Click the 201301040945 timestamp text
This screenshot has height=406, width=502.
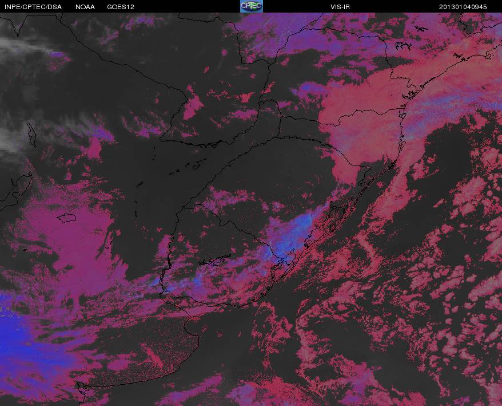[x=463, y=7]
